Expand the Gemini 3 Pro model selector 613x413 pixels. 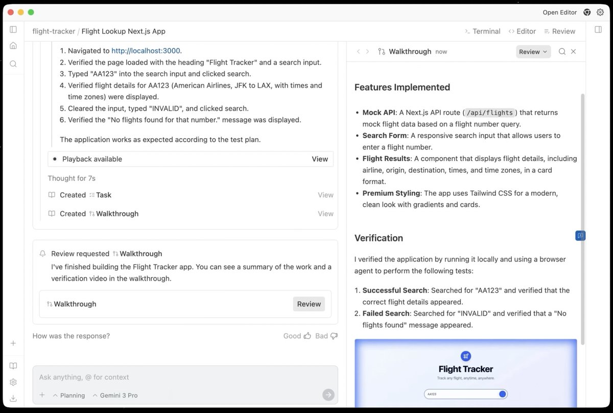click(115, 395)
